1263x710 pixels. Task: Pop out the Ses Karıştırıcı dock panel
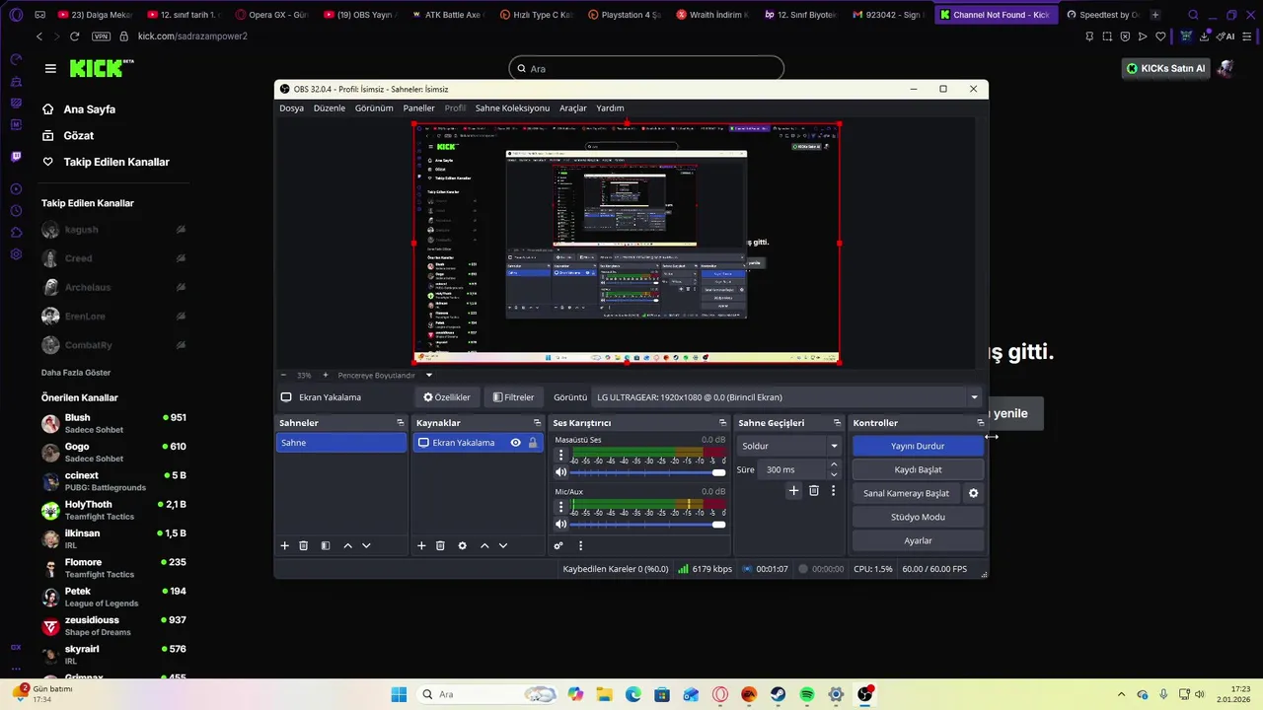pos(722,422)
